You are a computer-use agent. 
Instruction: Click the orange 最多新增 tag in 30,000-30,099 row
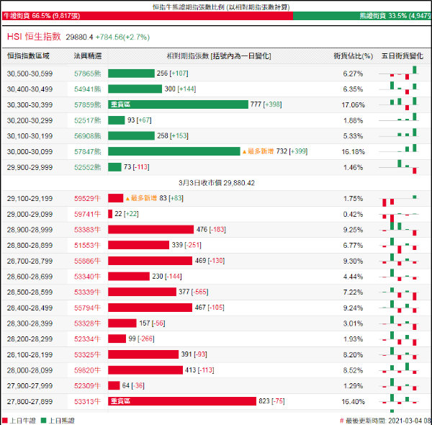(x=258, y=151)
